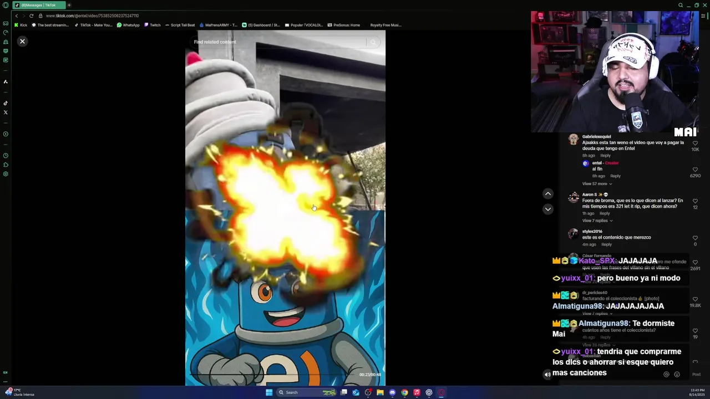Screen dimensions: 710x399
Task: Open the Kick bookmark
Action: point(21,25)
